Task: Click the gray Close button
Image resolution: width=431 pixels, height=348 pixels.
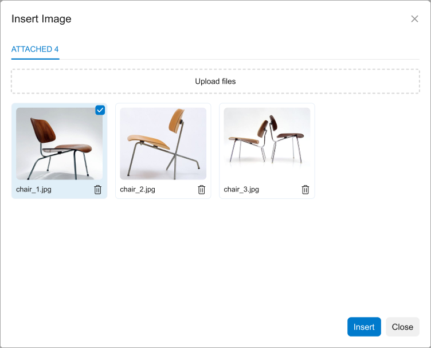Action: click(x=402, y=327)
